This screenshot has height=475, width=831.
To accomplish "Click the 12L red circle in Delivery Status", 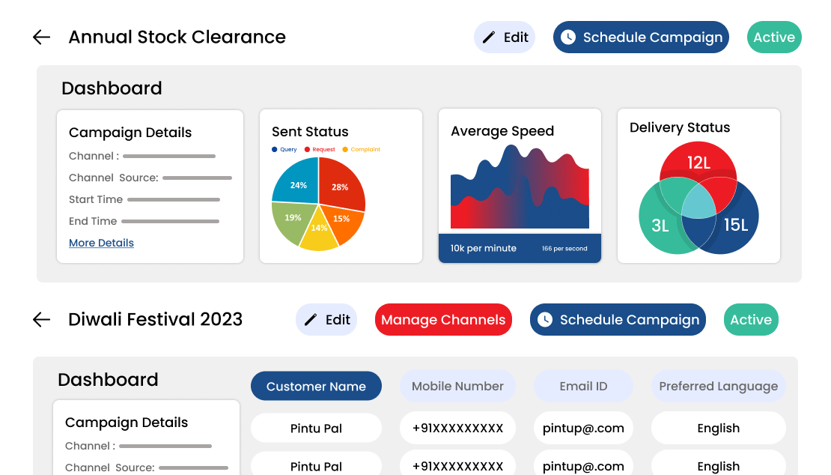I will coord(698,163).
